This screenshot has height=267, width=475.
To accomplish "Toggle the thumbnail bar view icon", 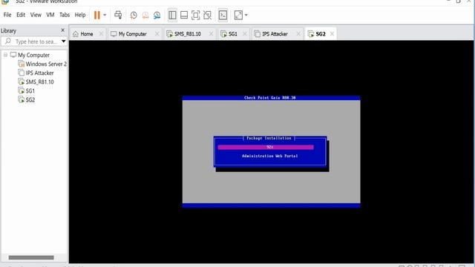I will click(184, 15).
